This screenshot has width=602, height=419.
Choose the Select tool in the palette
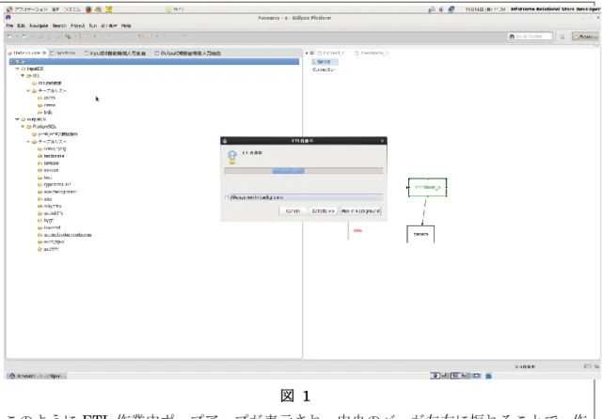click(324, 62)
